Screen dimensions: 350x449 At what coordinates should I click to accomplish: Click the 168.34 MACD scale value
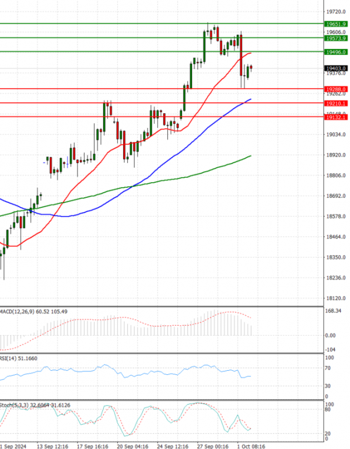334,311
